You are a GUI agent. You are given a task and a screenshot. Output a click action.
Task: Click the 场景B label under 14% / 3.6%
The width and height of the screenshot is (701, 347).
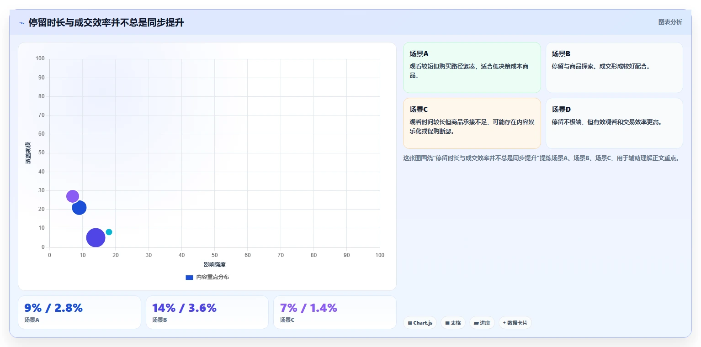(x=159, y=320)
